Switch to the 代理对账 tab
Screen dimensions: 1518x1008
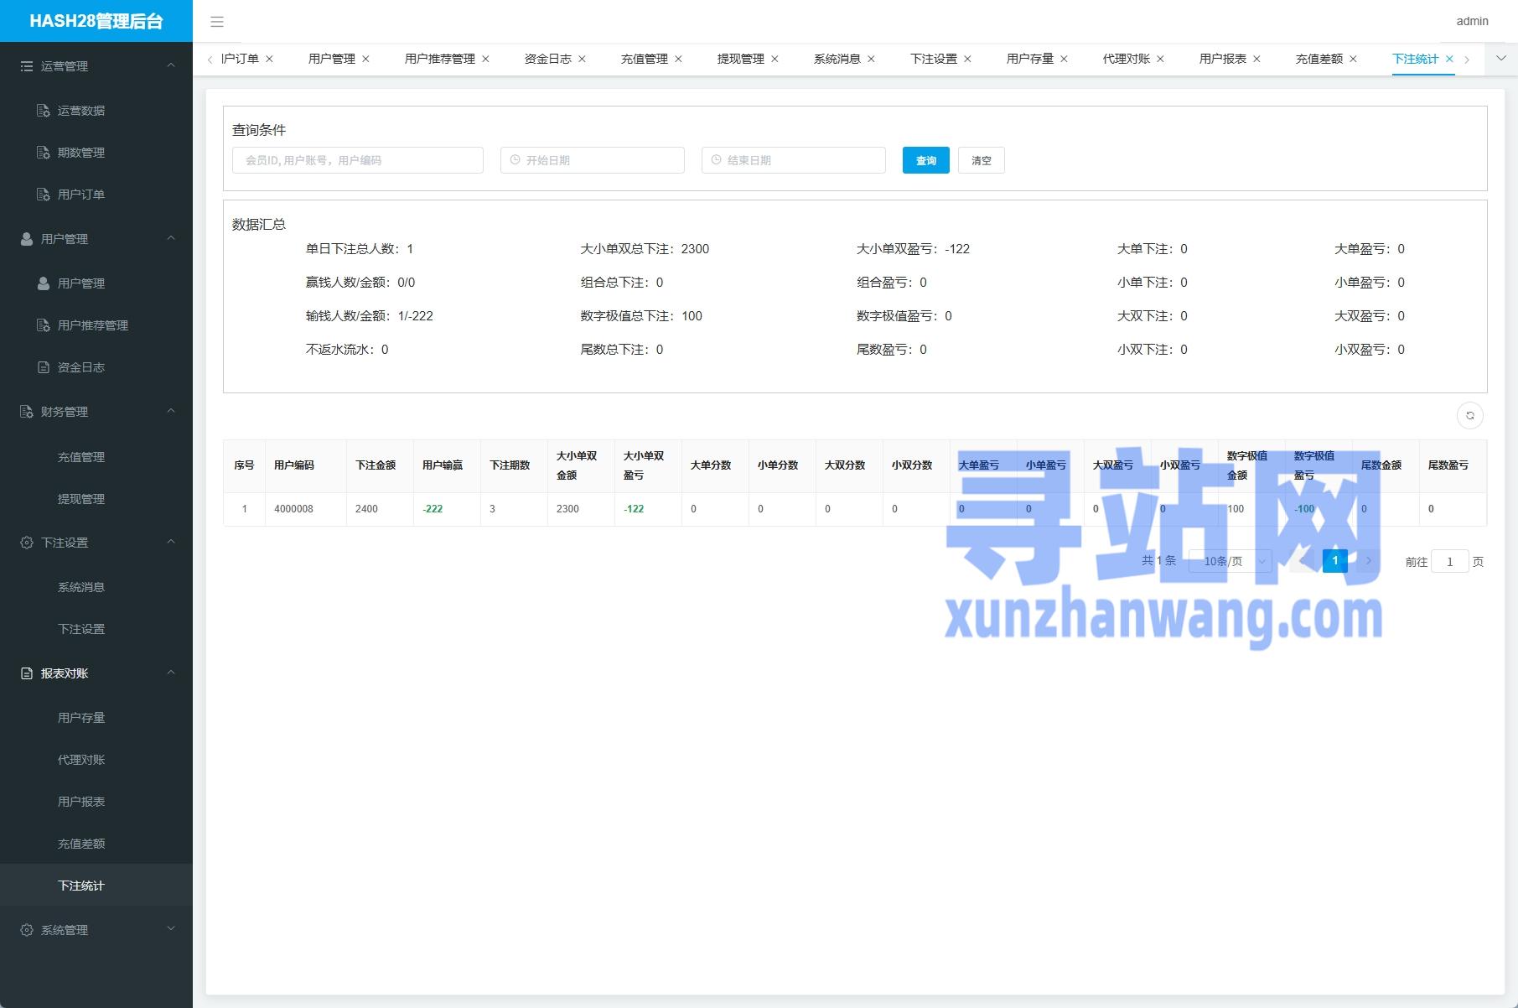point(1127,59)
